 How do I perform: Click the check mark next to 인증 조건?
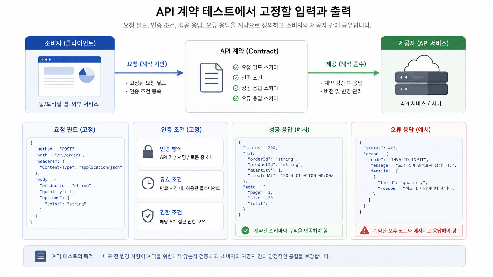click(236, 78)
